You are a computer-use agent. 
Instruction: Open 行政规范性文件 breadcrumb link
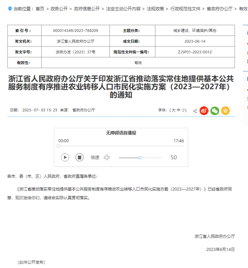[185, 9]
